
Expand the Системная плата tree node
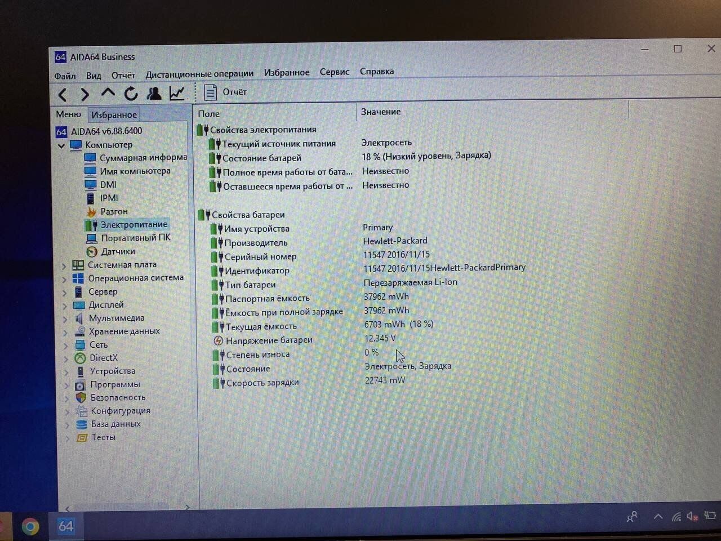coord(64,265)
